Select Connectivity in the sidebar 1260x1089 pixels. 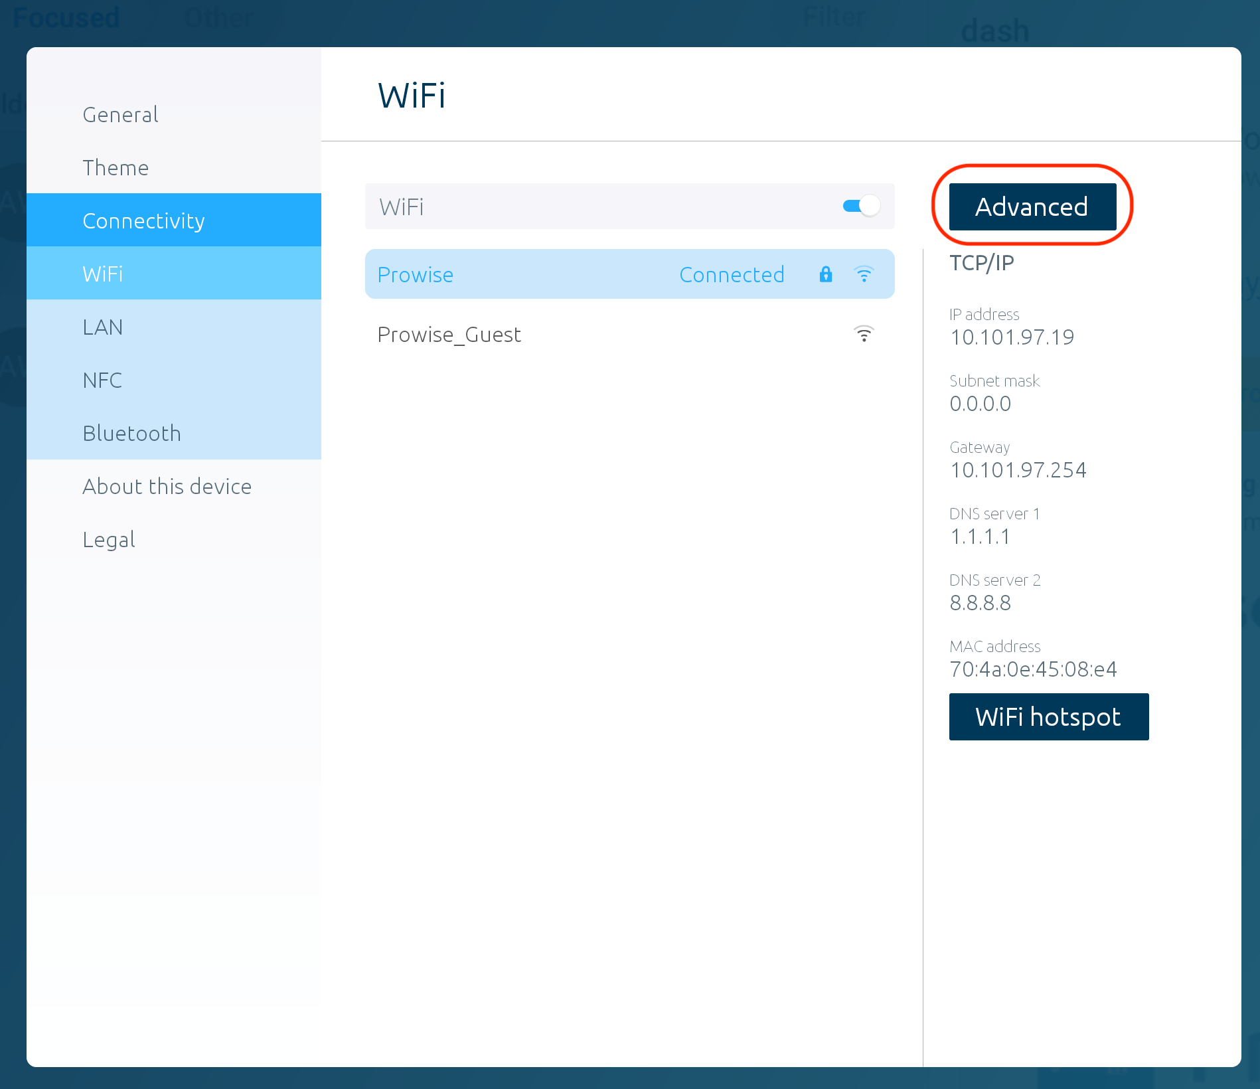(x=144, y=220)
